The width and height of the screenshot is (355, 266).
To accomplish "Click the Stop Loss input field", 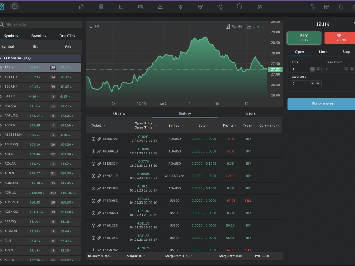I will 300,84.
